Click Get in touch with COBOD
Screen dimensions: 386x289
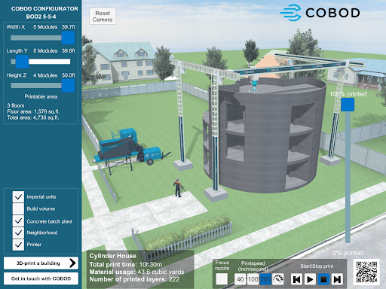tap(41, 278)
